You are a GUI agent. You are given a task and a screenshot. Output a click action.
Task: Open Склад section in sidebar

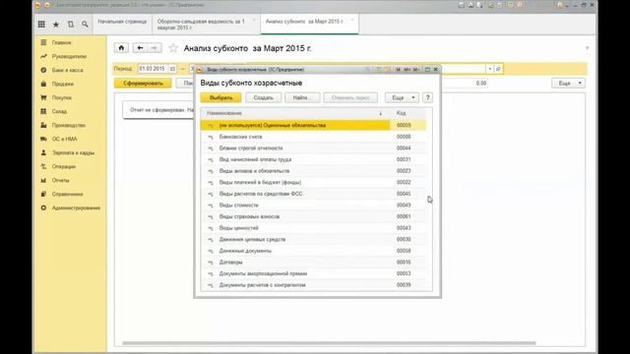[x=59, y=111]
